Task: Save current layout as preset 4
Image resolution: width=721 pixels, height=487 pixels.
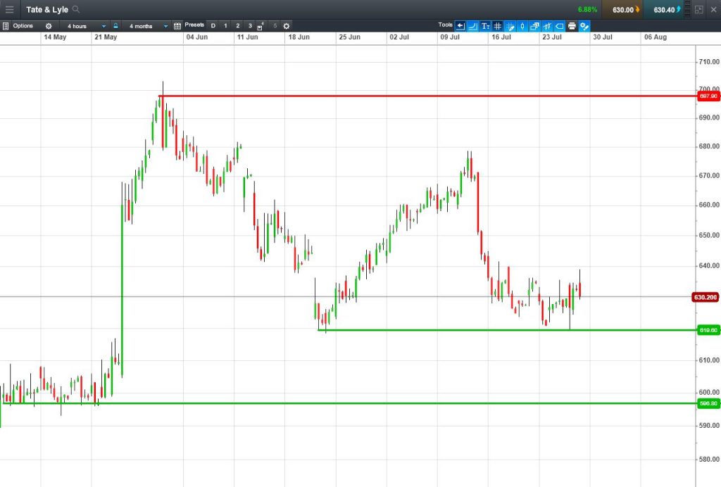Action: click(x=261, y=26)
